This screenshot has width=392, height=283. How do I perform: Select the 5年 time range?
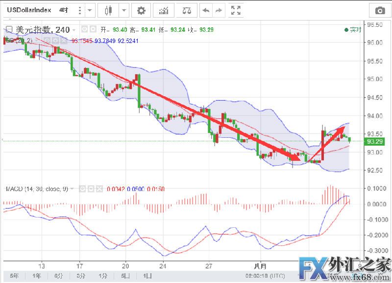click(x=15, y=276)
